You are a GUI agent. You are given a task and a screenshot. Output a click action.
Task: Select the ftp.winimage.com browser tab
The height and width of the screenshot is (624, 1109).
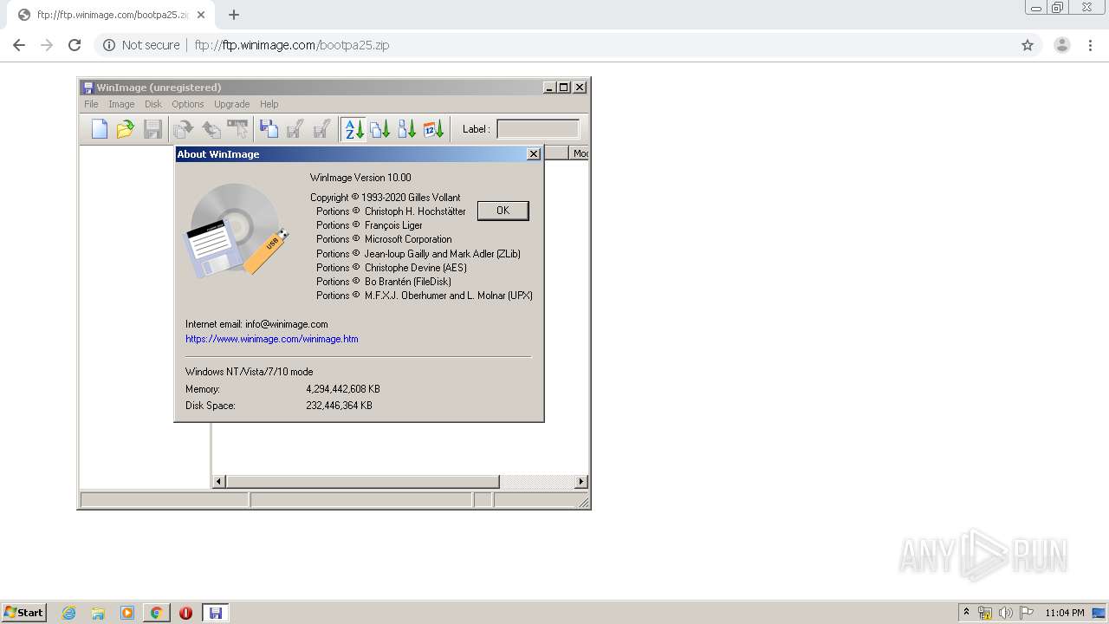pos(111,15)
